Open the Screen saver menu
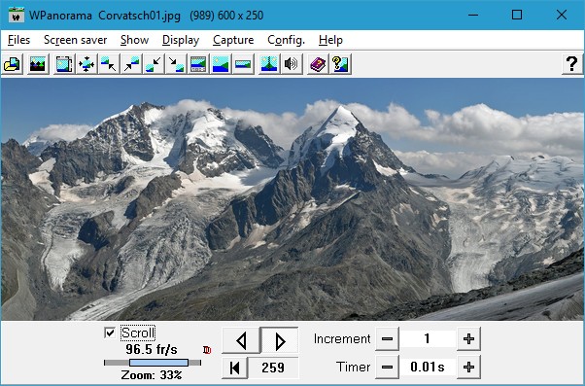This screenshot has height=386, width=585. (x=76, y=40)
